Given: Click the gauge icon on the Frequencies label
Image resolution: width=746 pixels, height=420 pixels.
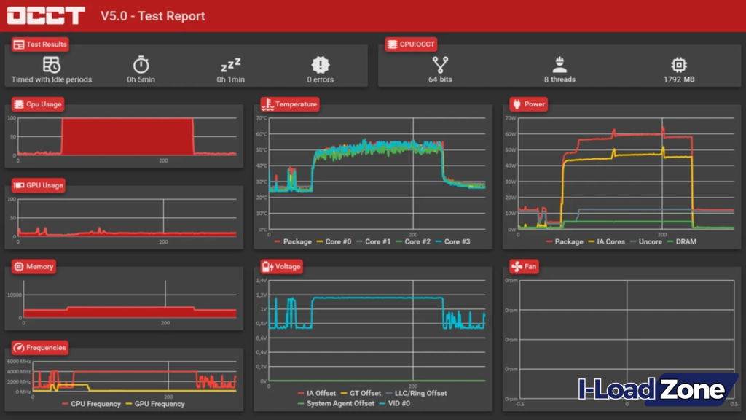Looking at the screenshot, I should 18,348.
